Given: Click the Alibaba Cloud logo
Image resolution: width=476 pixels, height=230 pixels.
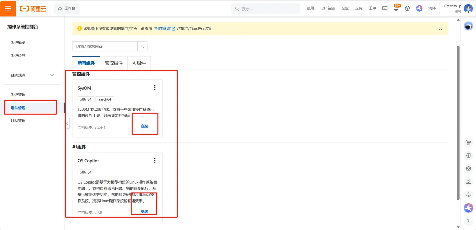Looking at the screenshot, I should pos(33,8).
